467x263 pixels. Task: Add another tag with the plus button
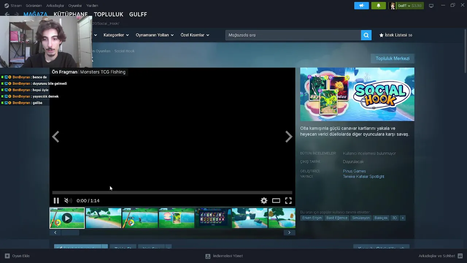403,218
